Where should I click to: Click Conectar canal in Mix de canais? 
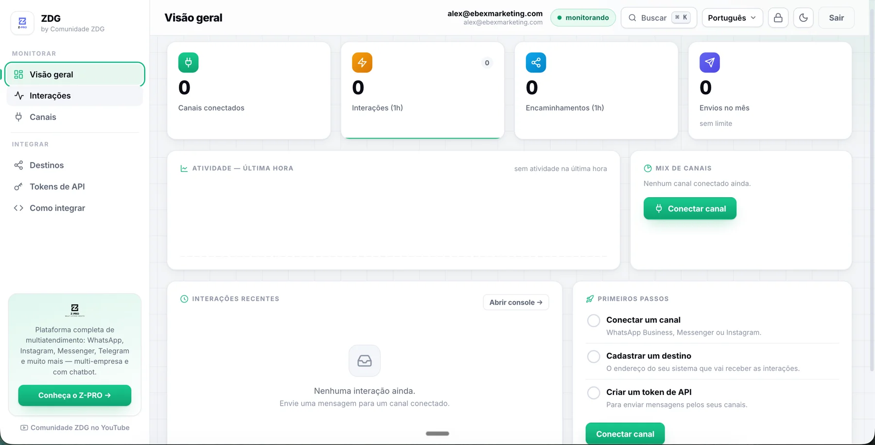[690, 208]
